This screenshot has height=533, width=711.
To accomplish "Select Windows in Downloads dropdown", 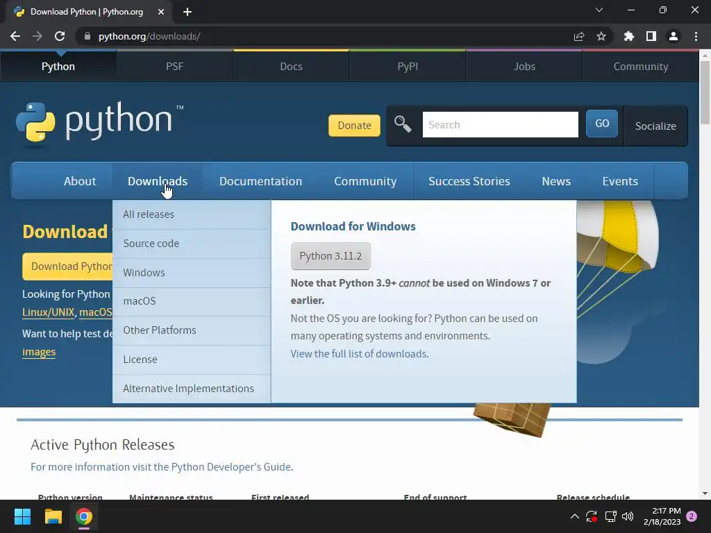I will click(192, 272).
